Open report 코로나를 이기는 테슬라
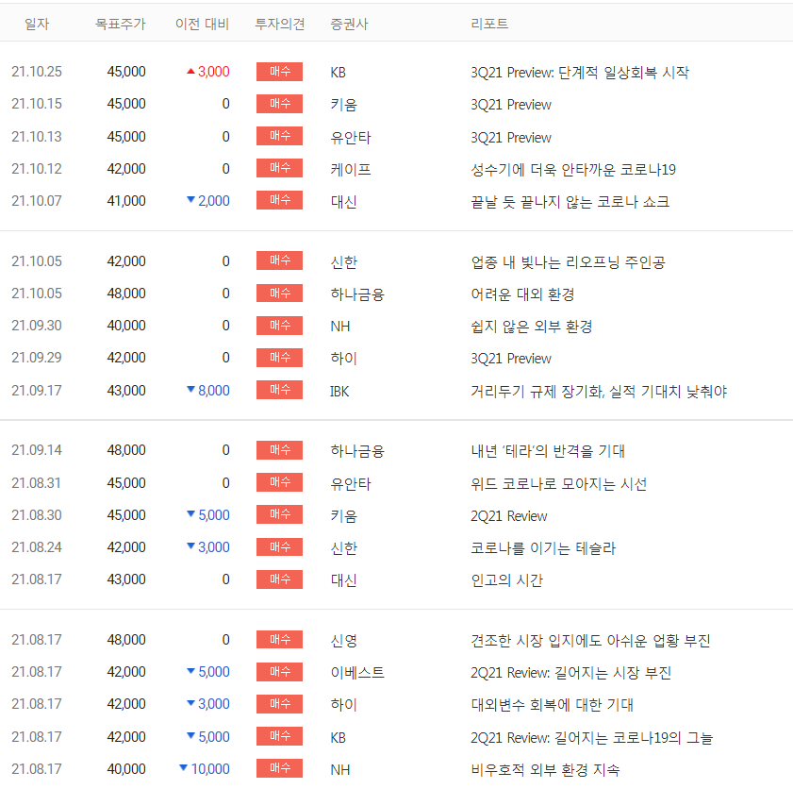This screenshot has width=793, height=789. coord(543,548)
